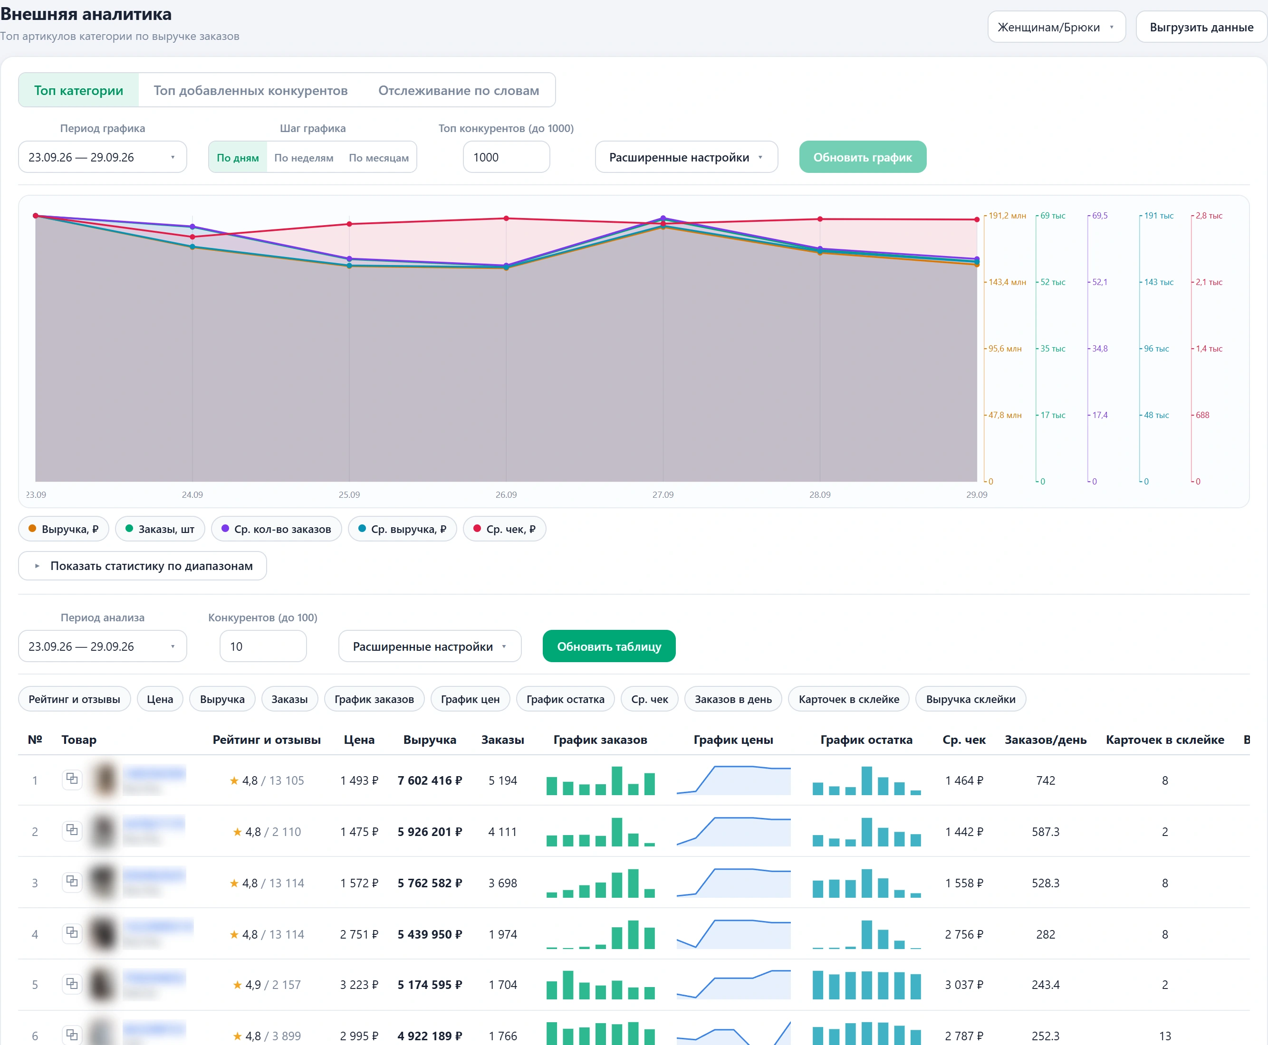Screen dimensions: 1268x1045
Task: Click the copy icon in row 2
Action: click(72, 830)
